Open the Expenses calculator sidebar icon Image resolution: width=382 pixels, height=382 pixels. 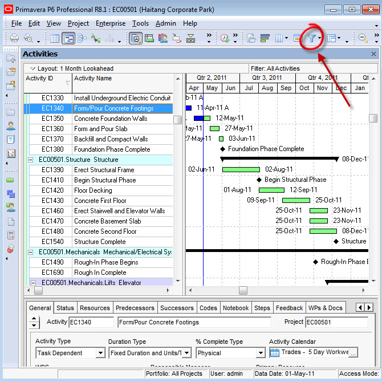[x=11, y=235]
